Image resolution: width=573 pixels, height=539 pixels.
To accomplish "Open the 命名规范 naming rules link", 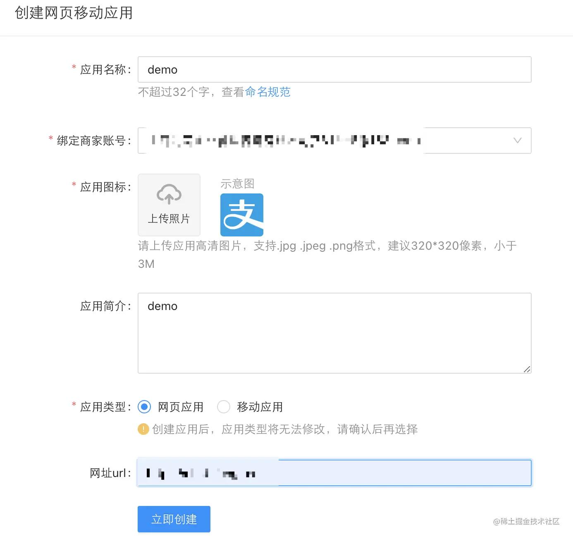I will [268, 92].
